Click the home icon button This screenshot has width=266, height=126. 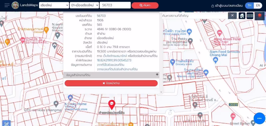pos(242,16)
